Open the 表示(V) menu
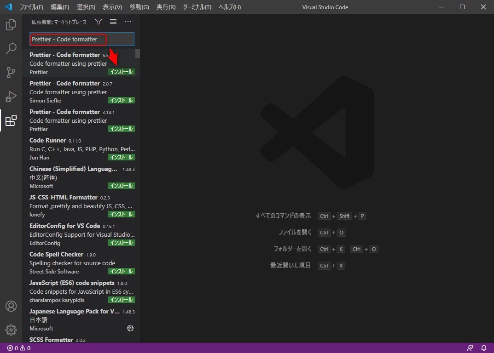494x353 pixels. (112, 7)
